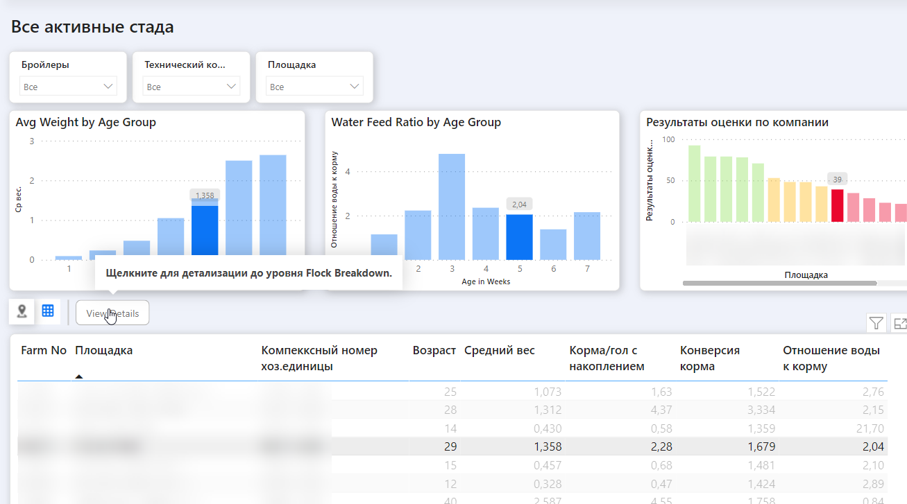The image size is (907, 504).
Task: Click cell value 1,679 in Конверсия корма
Action: point(761,446)
